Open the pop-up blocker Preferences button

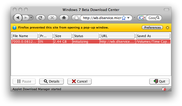coord(152,27)
